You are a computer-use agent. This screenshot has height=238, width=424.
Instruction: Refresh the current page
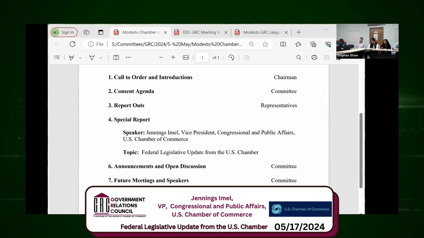tap(73, 44)
